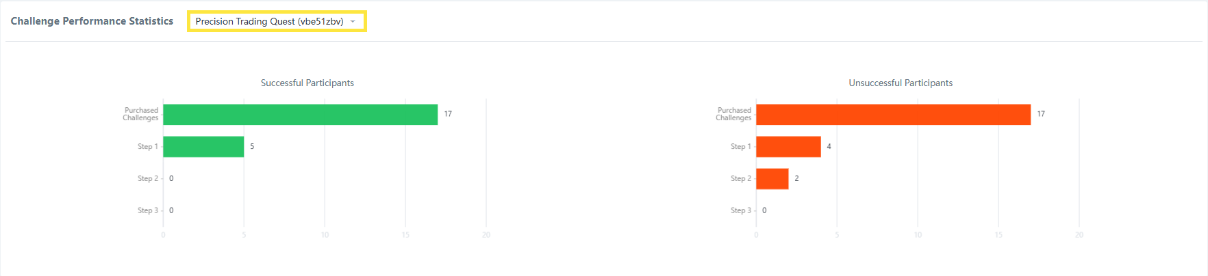Click Purchased Challenges label in the Unsuccessful chart

733,114
